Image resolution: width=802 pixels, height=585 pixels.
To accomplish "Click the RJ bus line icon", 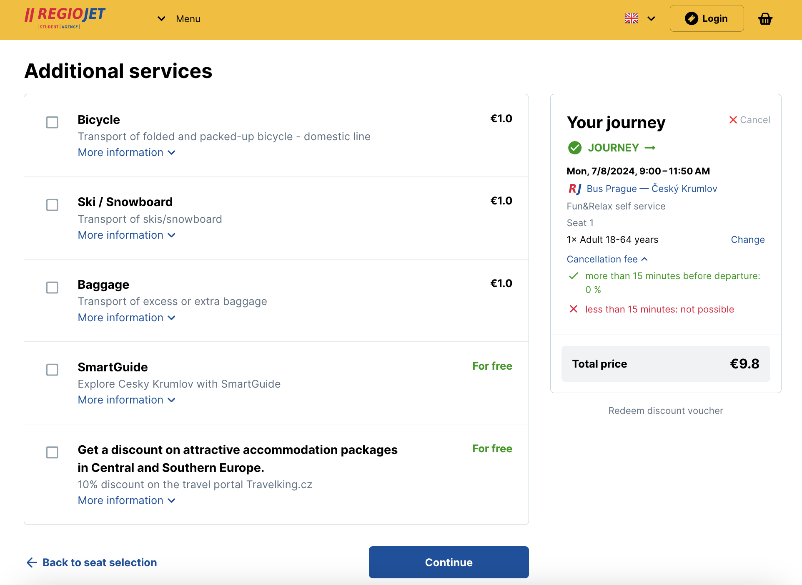I will click(575, 189).
